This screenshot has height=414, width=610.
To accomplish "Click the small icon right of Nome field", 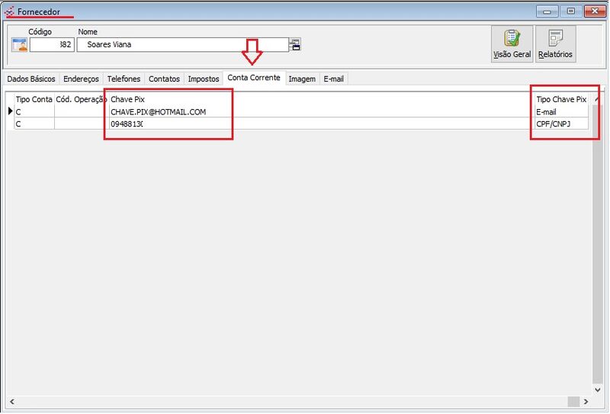I will pyautogui.click(x=295, y=45).
